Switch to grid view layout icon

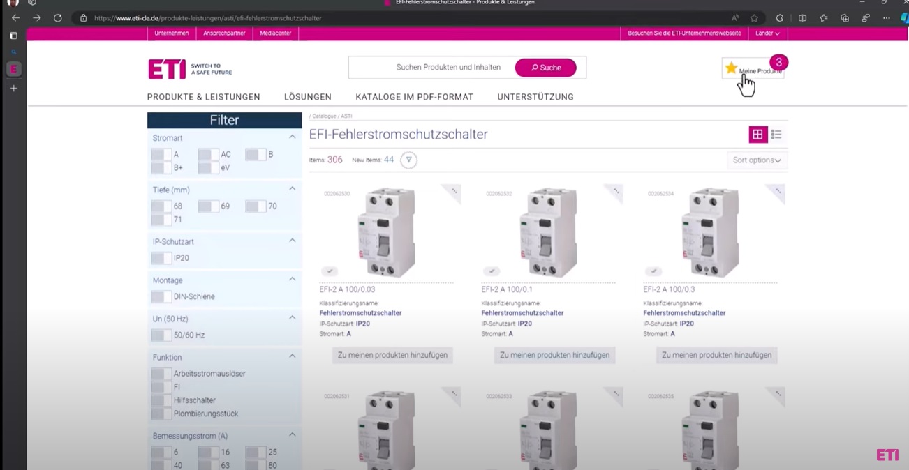757,135
